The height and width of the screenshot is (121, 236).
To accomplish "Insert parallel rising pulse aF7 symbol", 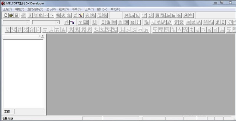I will 83,30.
